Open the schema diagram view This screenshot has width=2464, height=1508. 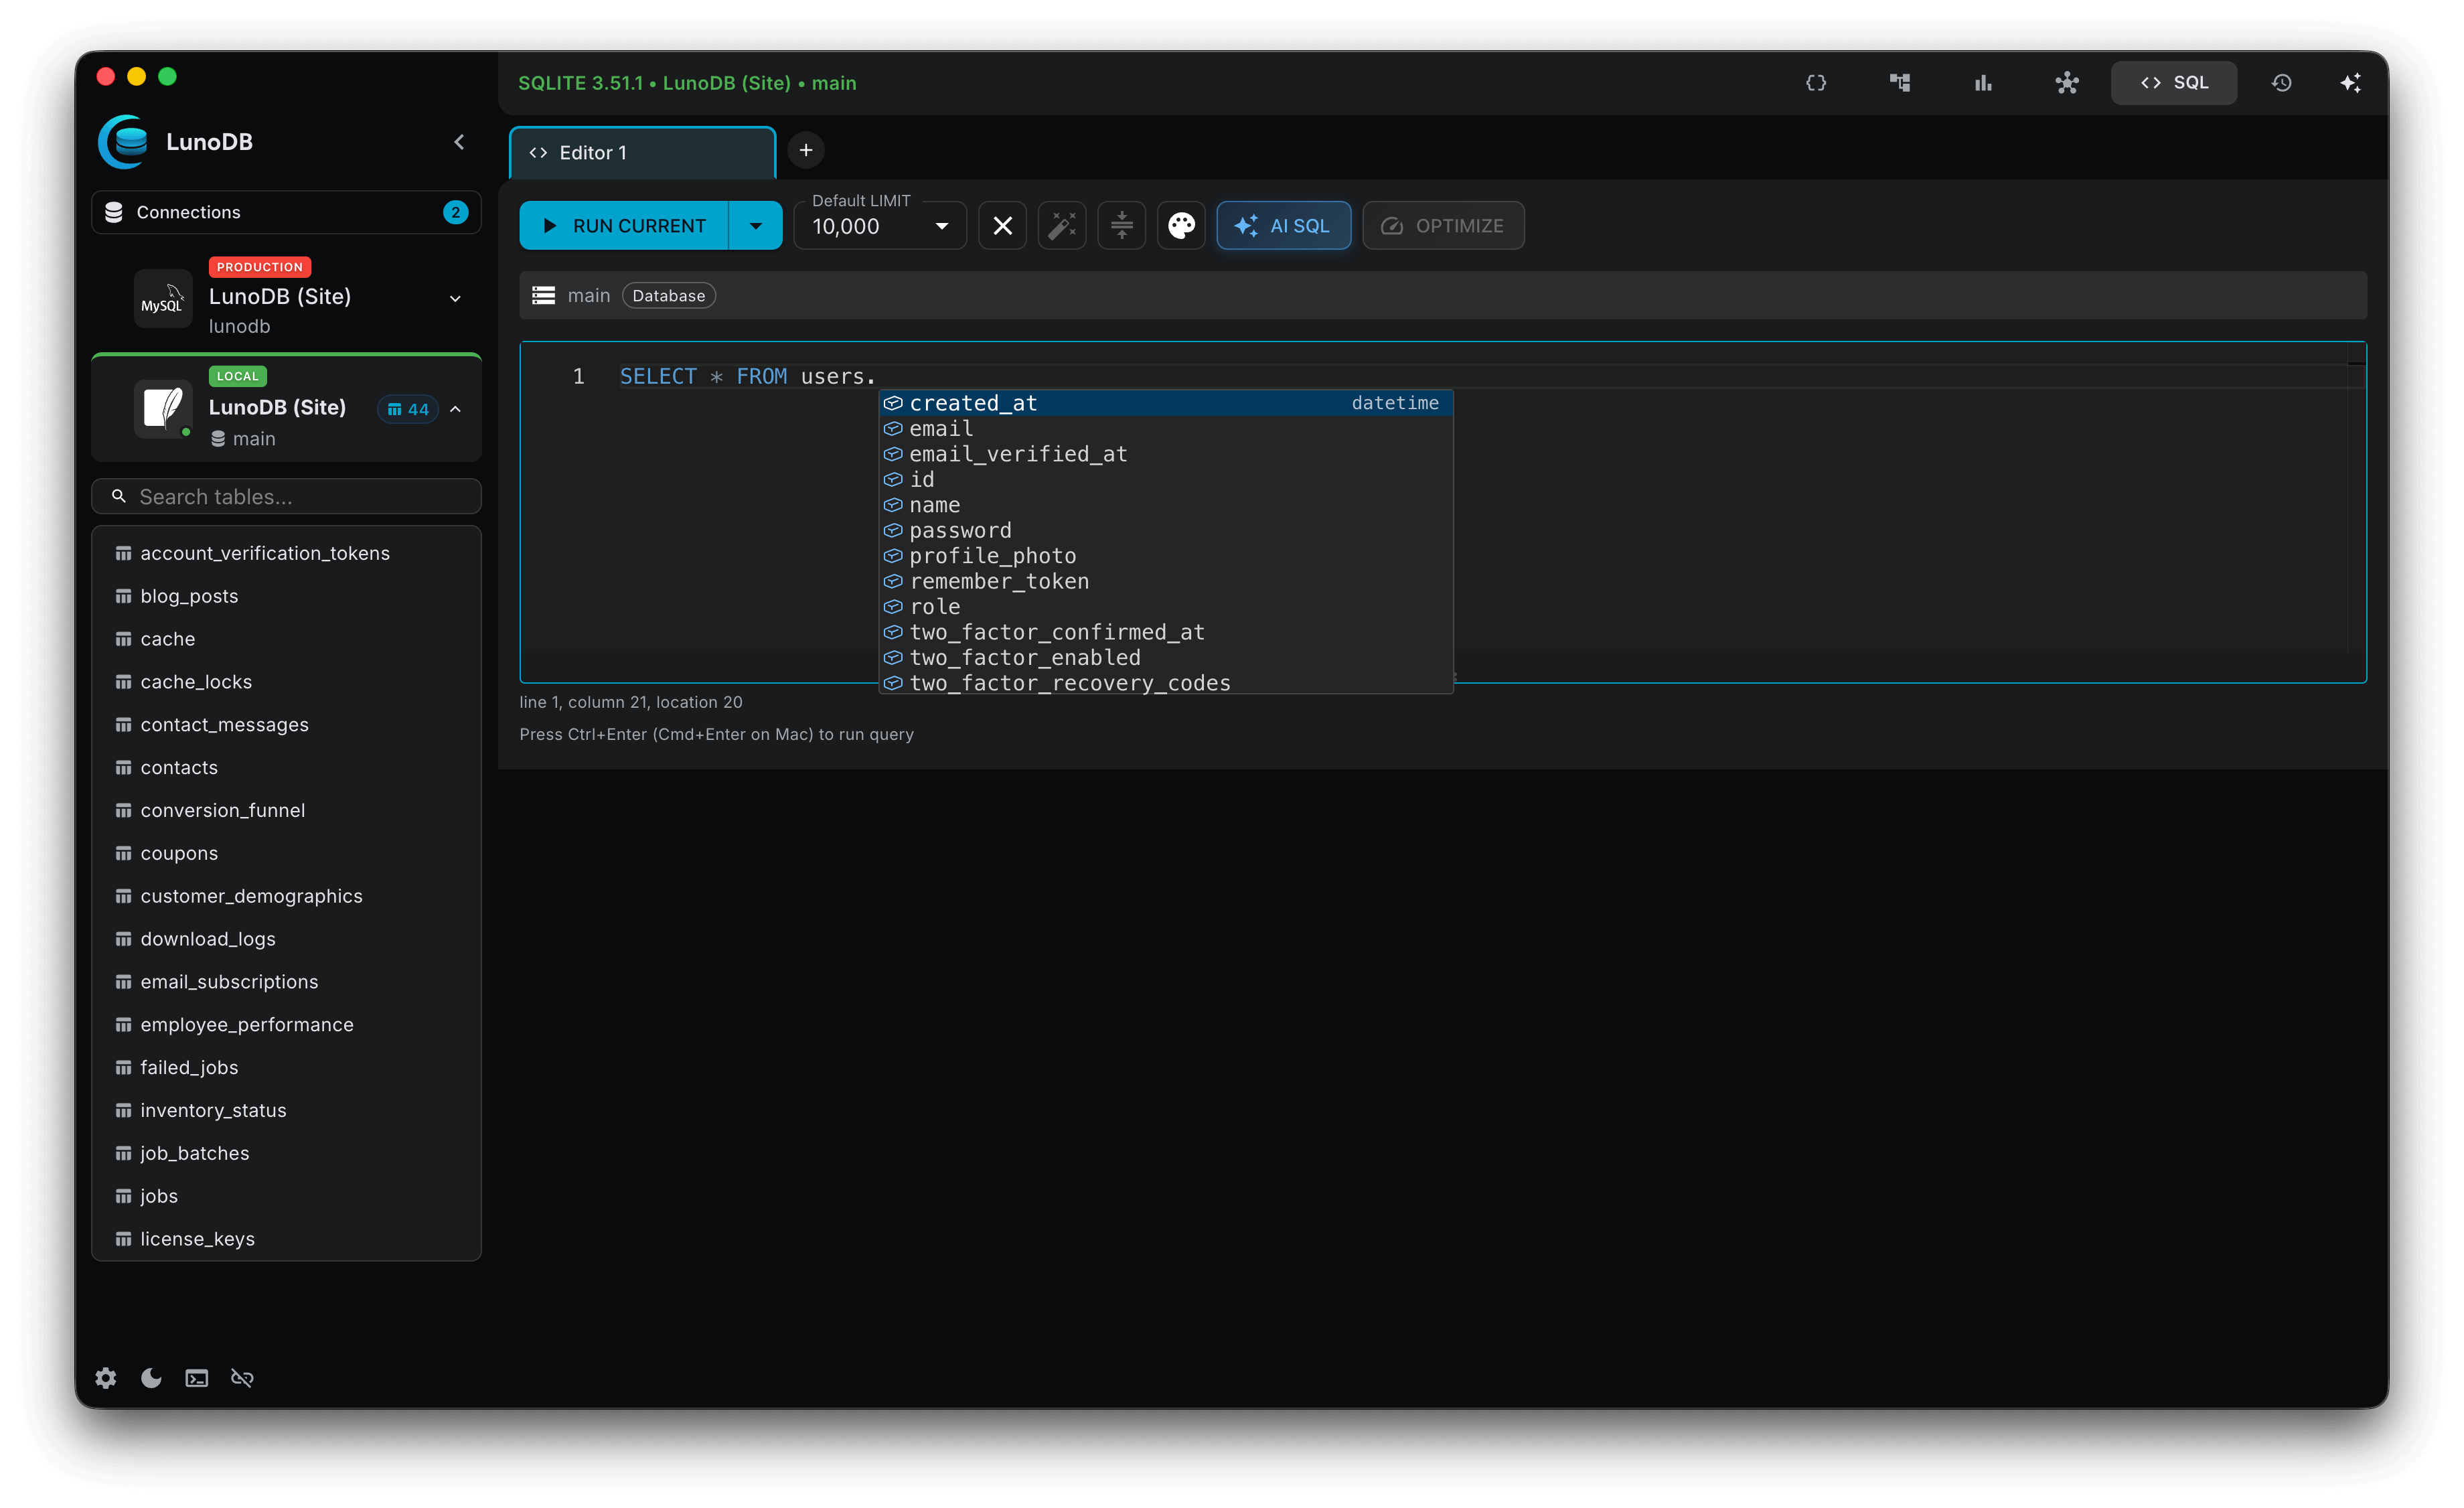point(1900,83)
